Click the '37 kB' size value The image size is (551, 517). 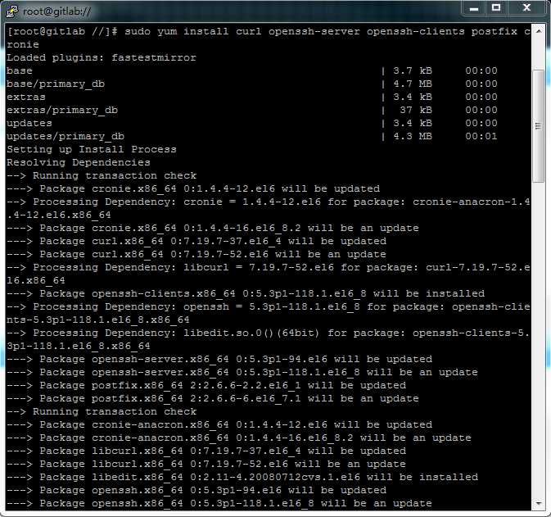pos(416,110)
